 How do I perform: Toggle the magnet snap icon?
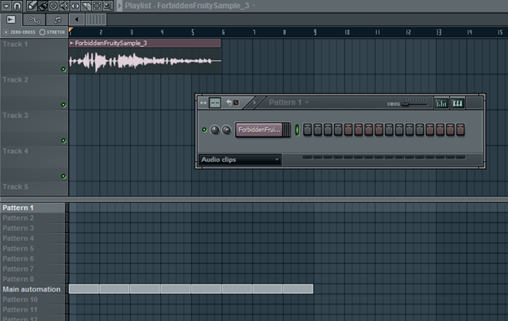click(17, 6)
